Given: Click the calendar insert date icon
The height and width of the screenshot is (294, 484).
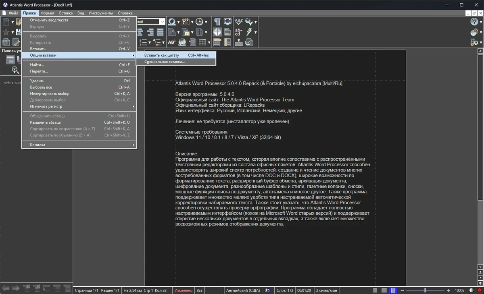Looking at the screenshot, I should (x=186, y=22).
